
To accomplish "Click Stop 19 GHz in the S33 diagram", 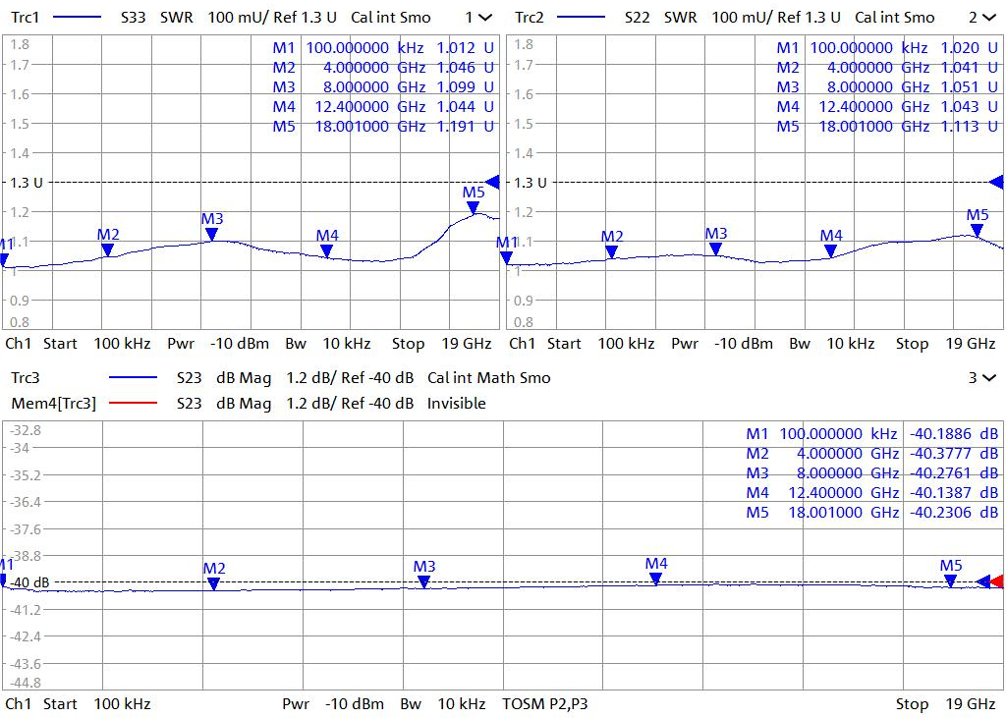I will tap(442, 344).
